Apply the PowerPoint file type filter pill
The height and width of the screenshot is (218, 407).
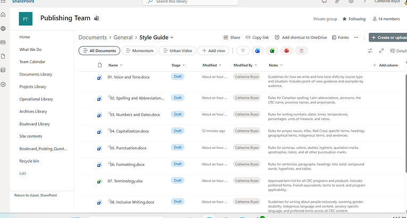click(287, 51)
